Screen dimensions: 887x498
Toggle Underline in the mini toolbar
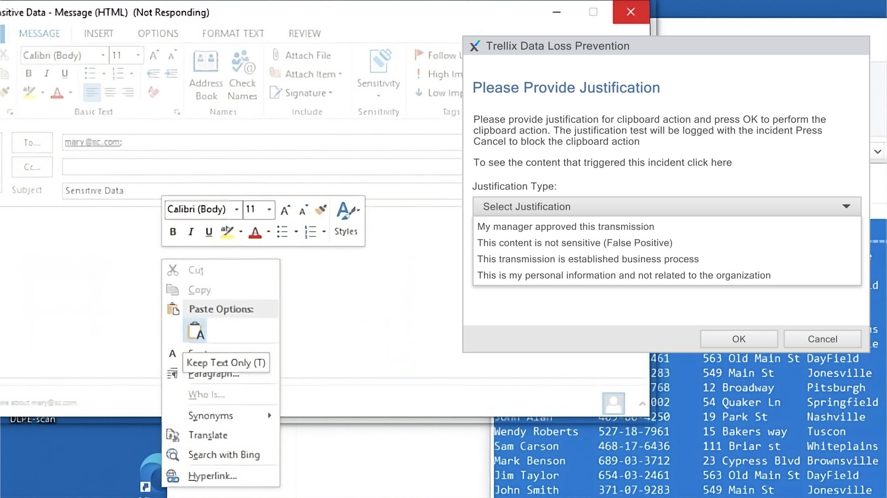click(x=209, y=232)
